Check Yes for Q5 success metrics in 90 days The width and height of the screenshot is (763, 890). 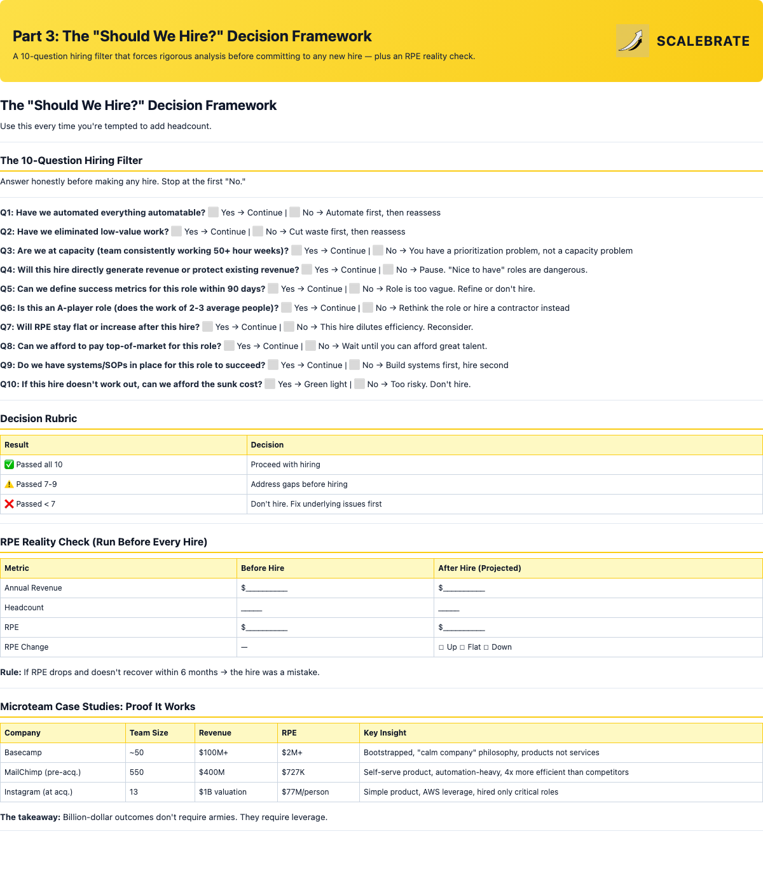pyautogui.click(x=273, y=289)
